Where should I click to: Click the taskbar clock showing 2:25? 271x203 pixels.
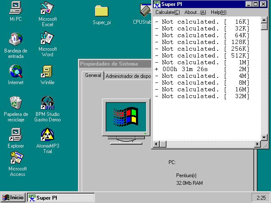(x=261, y=198)
